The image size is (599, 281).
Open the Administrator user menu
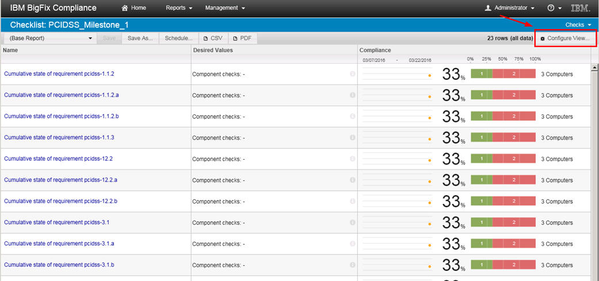tap(509, 8)
